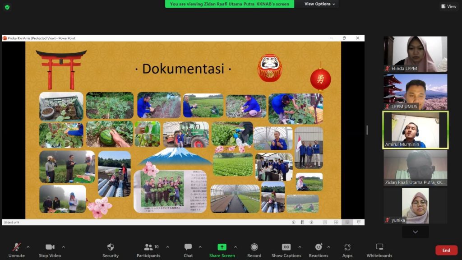
Task: Expand audio options arrow beside Unmute
Action: tap(28, 247)
